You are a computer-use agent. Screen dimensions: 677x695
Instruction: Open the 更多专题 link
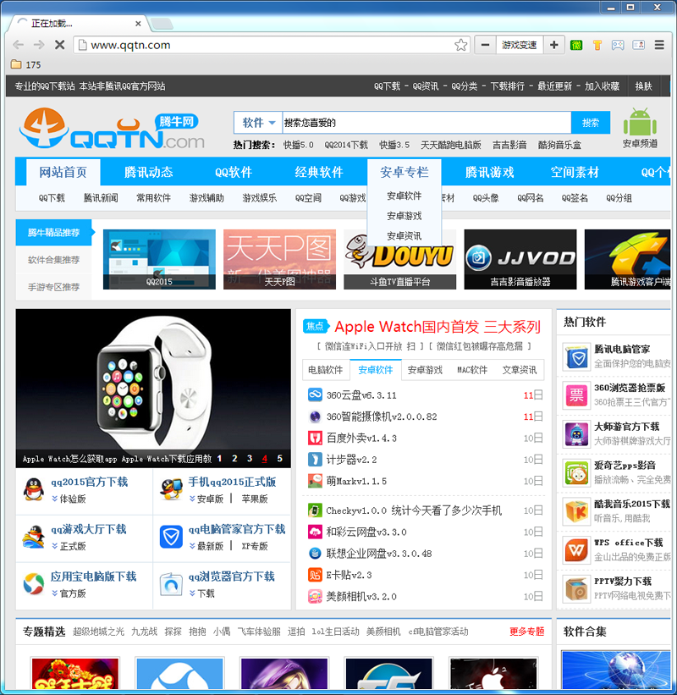527,632
